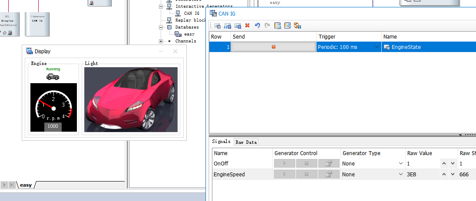The height and width of the screenshot is (201, 476).
Task: Increase OnOff raw value with up arrow
Action: coord(444,163)
